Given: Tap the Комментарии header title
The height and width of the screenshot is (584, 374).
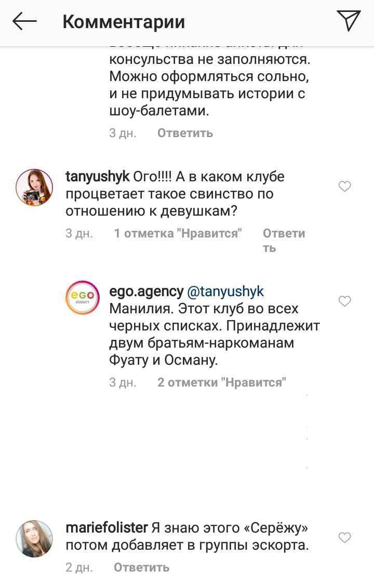Looking at the screenshot, I should tap(124, 22).
